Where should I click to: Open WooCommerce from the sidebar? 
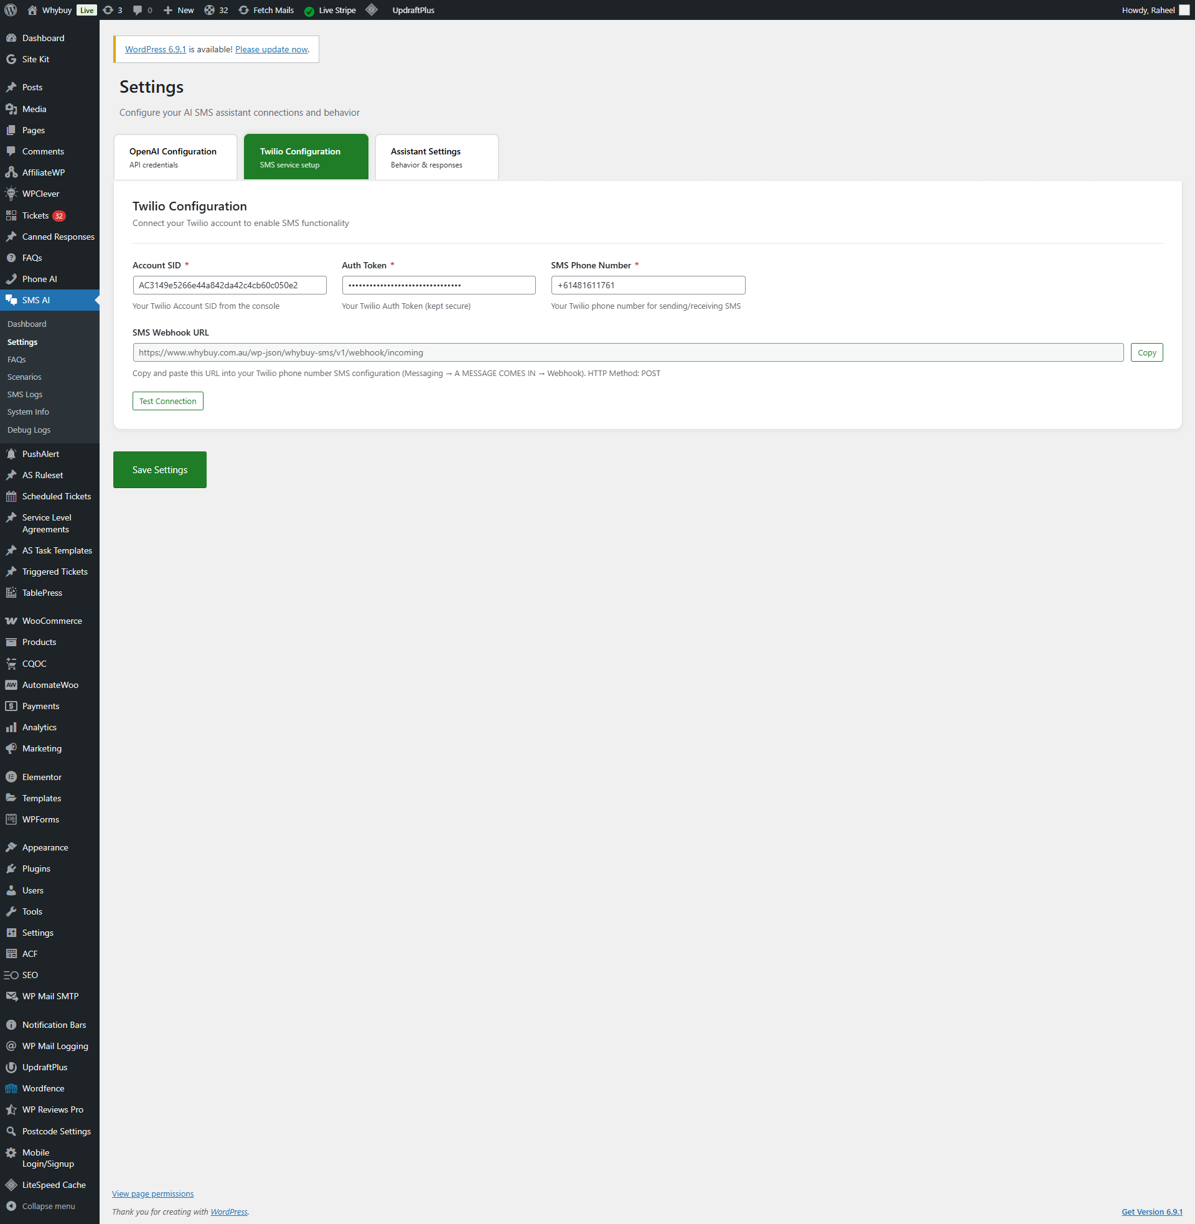coord(52,621)
